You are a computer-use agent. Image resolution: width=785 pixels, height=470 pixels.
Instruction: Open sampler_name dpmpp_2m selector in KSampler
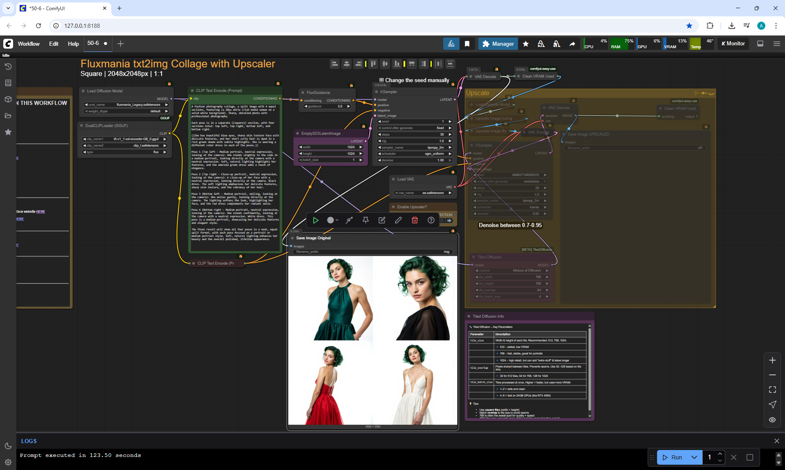click(x=415, y=147)
